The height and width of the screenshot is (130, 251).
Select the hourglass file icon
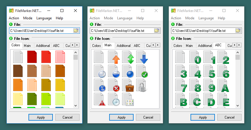[100, 85]
